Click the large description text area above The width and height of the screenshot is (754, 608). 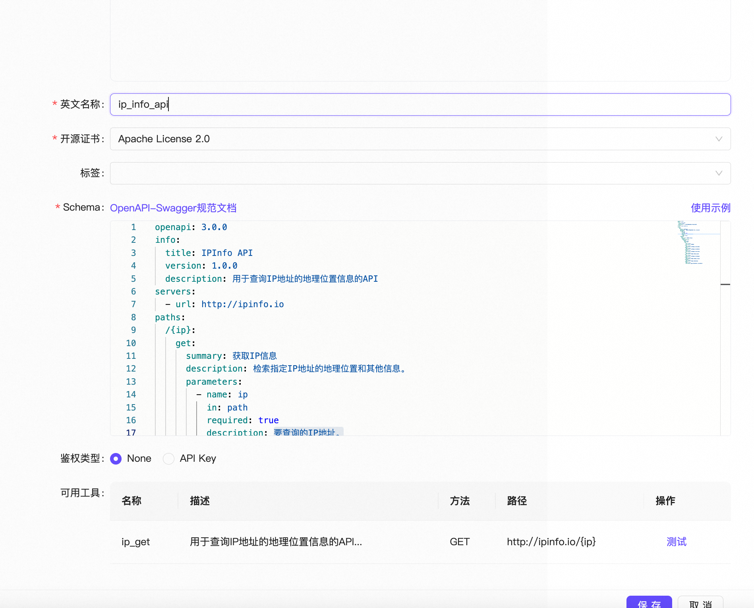point(420,40)
